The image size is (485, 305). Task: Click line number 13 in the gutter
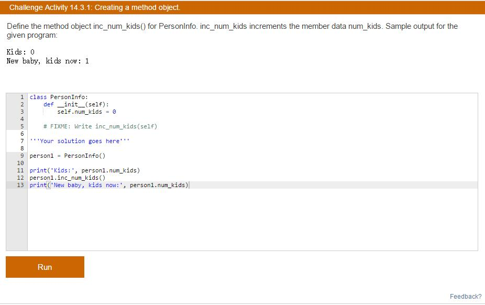(20, 185)
